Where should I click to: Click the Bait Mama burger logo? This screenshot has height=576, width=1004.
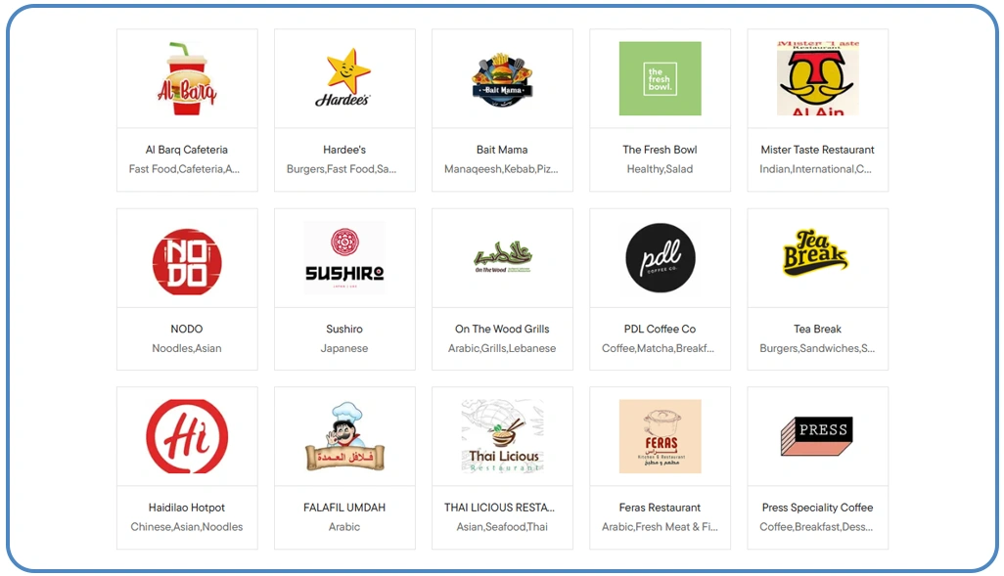click(x=502, y=79)
